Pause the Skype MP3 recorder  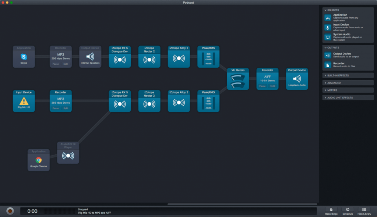tap(56, 64)
